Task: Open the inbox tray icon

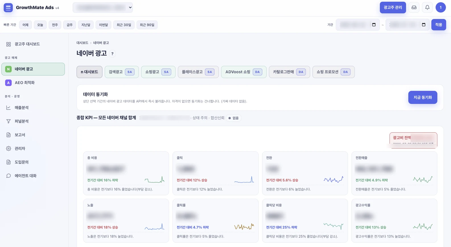Action: point(414,7)
